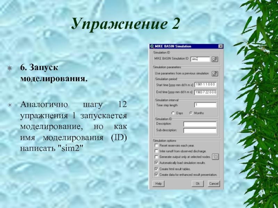Close the MIKE BASIN Simulation dialog
The image size is (278, 208).
220,46
